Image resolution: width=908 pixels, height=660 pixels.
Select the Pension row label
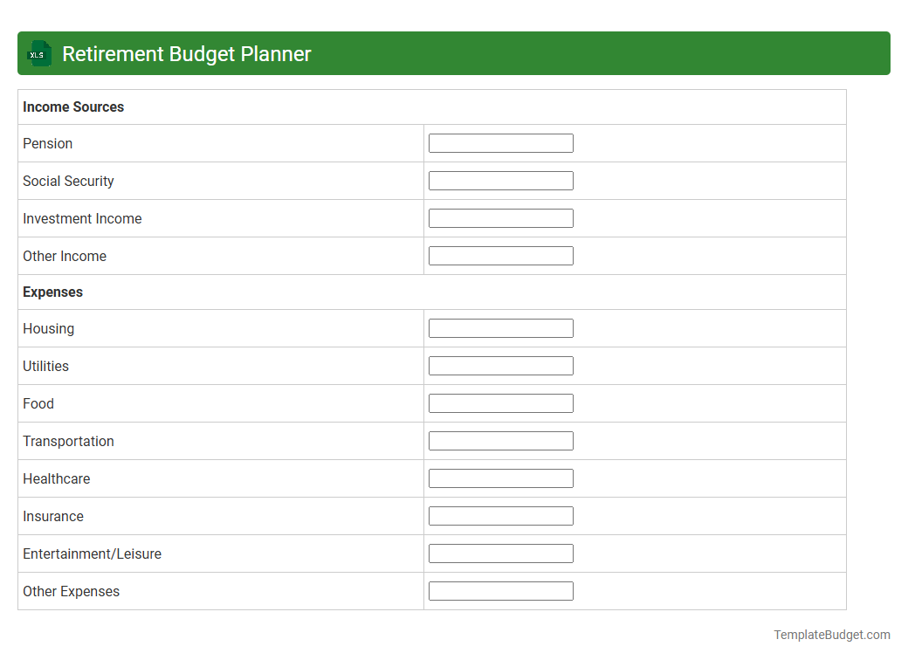pos(47,143)
